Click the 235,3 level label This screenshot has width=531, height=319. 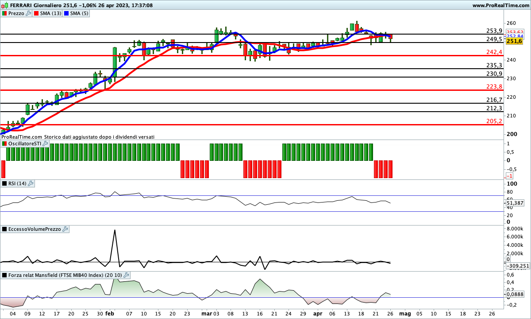click(494, 65)
